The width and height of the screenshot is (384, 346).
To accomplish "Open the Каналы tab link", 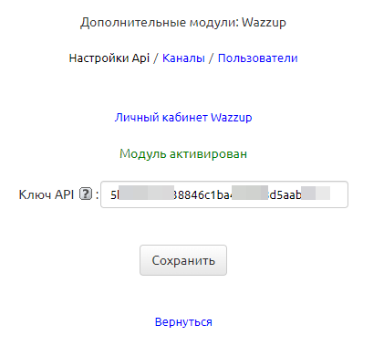I will coord(183,58).
